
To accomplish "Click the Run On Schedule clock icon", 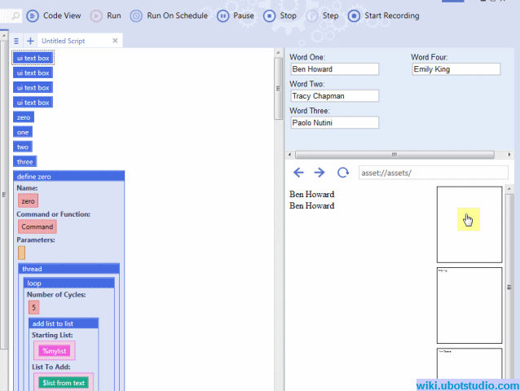I will click(x=136, y=16).
